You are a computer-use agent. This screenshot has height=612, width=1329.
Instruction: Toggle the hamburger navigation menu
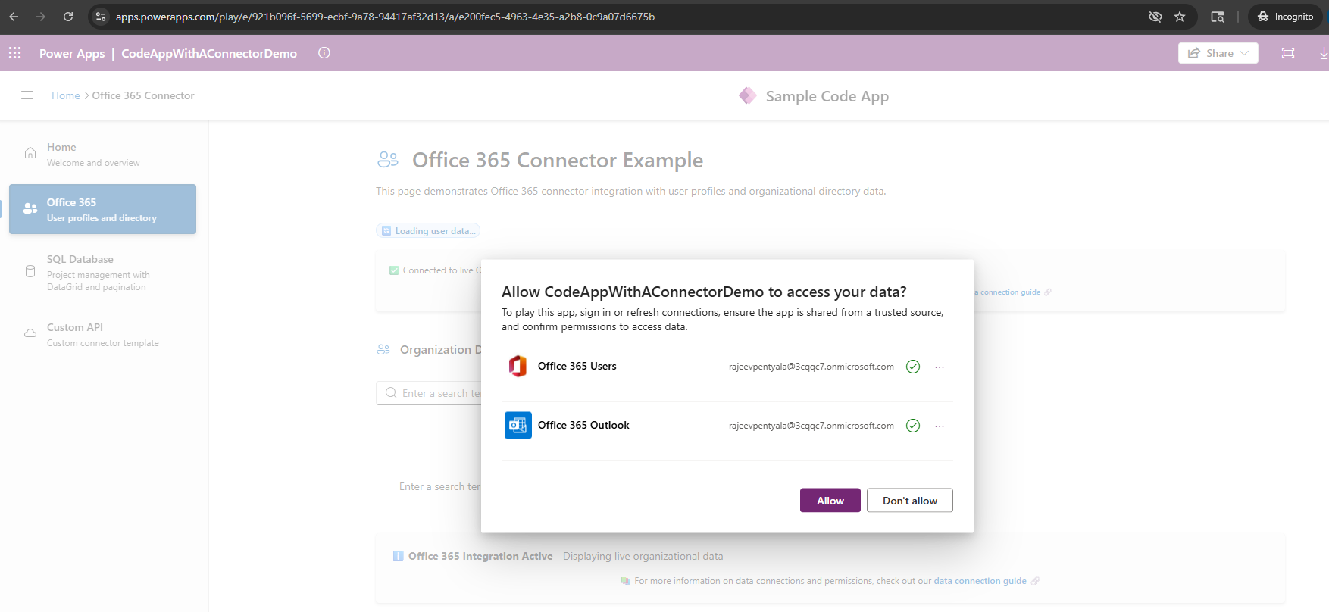click(27, 95)
